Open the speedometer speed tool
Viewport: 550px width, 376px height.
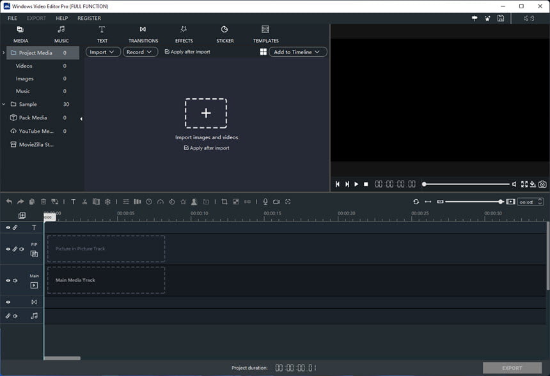[x=161, y=202]
